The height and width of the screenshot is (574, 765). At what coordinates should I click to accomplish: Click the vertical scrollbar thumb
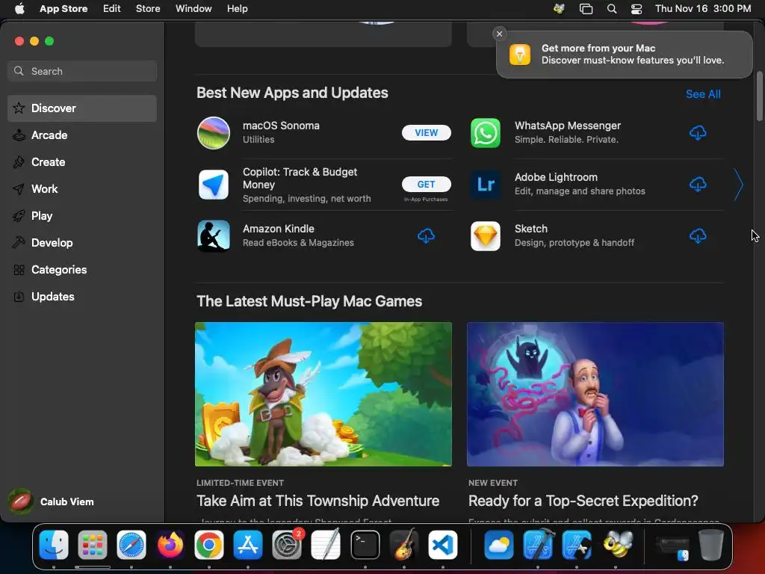click(759, 96)
